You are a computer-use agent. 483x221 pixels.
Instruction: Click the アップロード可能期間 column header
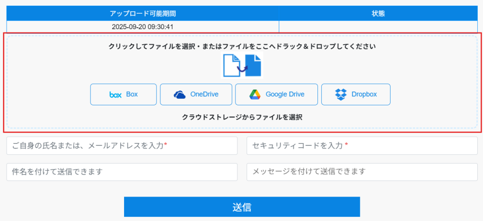pyautogui.click(x=142, y=14)
